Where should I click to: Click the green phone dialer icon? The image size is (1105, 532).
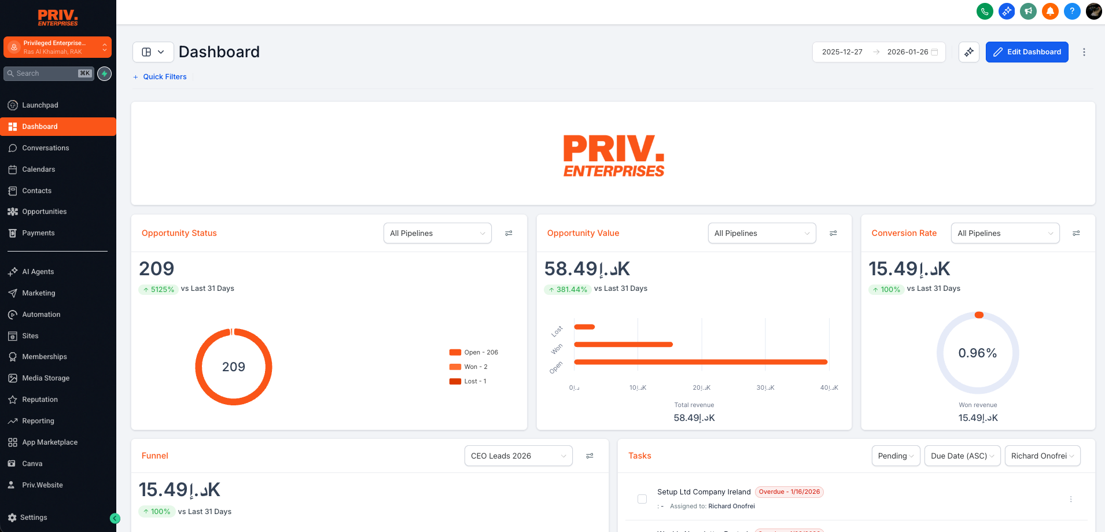coord(985,11)
